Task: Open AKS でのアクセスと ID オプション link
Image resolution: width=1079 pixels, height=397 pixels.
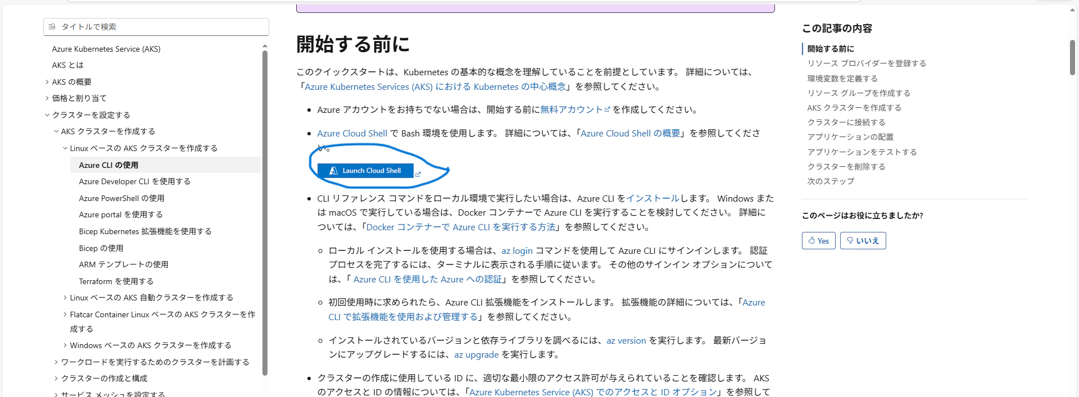Action: [x=593, y=392]
